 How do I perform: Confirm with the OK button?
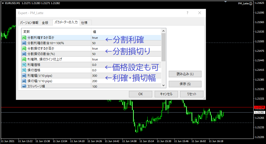141,94
